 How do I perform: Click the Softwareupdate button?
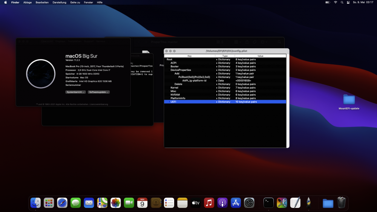98,92
